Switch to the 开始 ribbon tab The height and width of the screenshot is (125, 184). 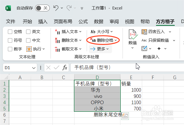(x=27, y=21)
